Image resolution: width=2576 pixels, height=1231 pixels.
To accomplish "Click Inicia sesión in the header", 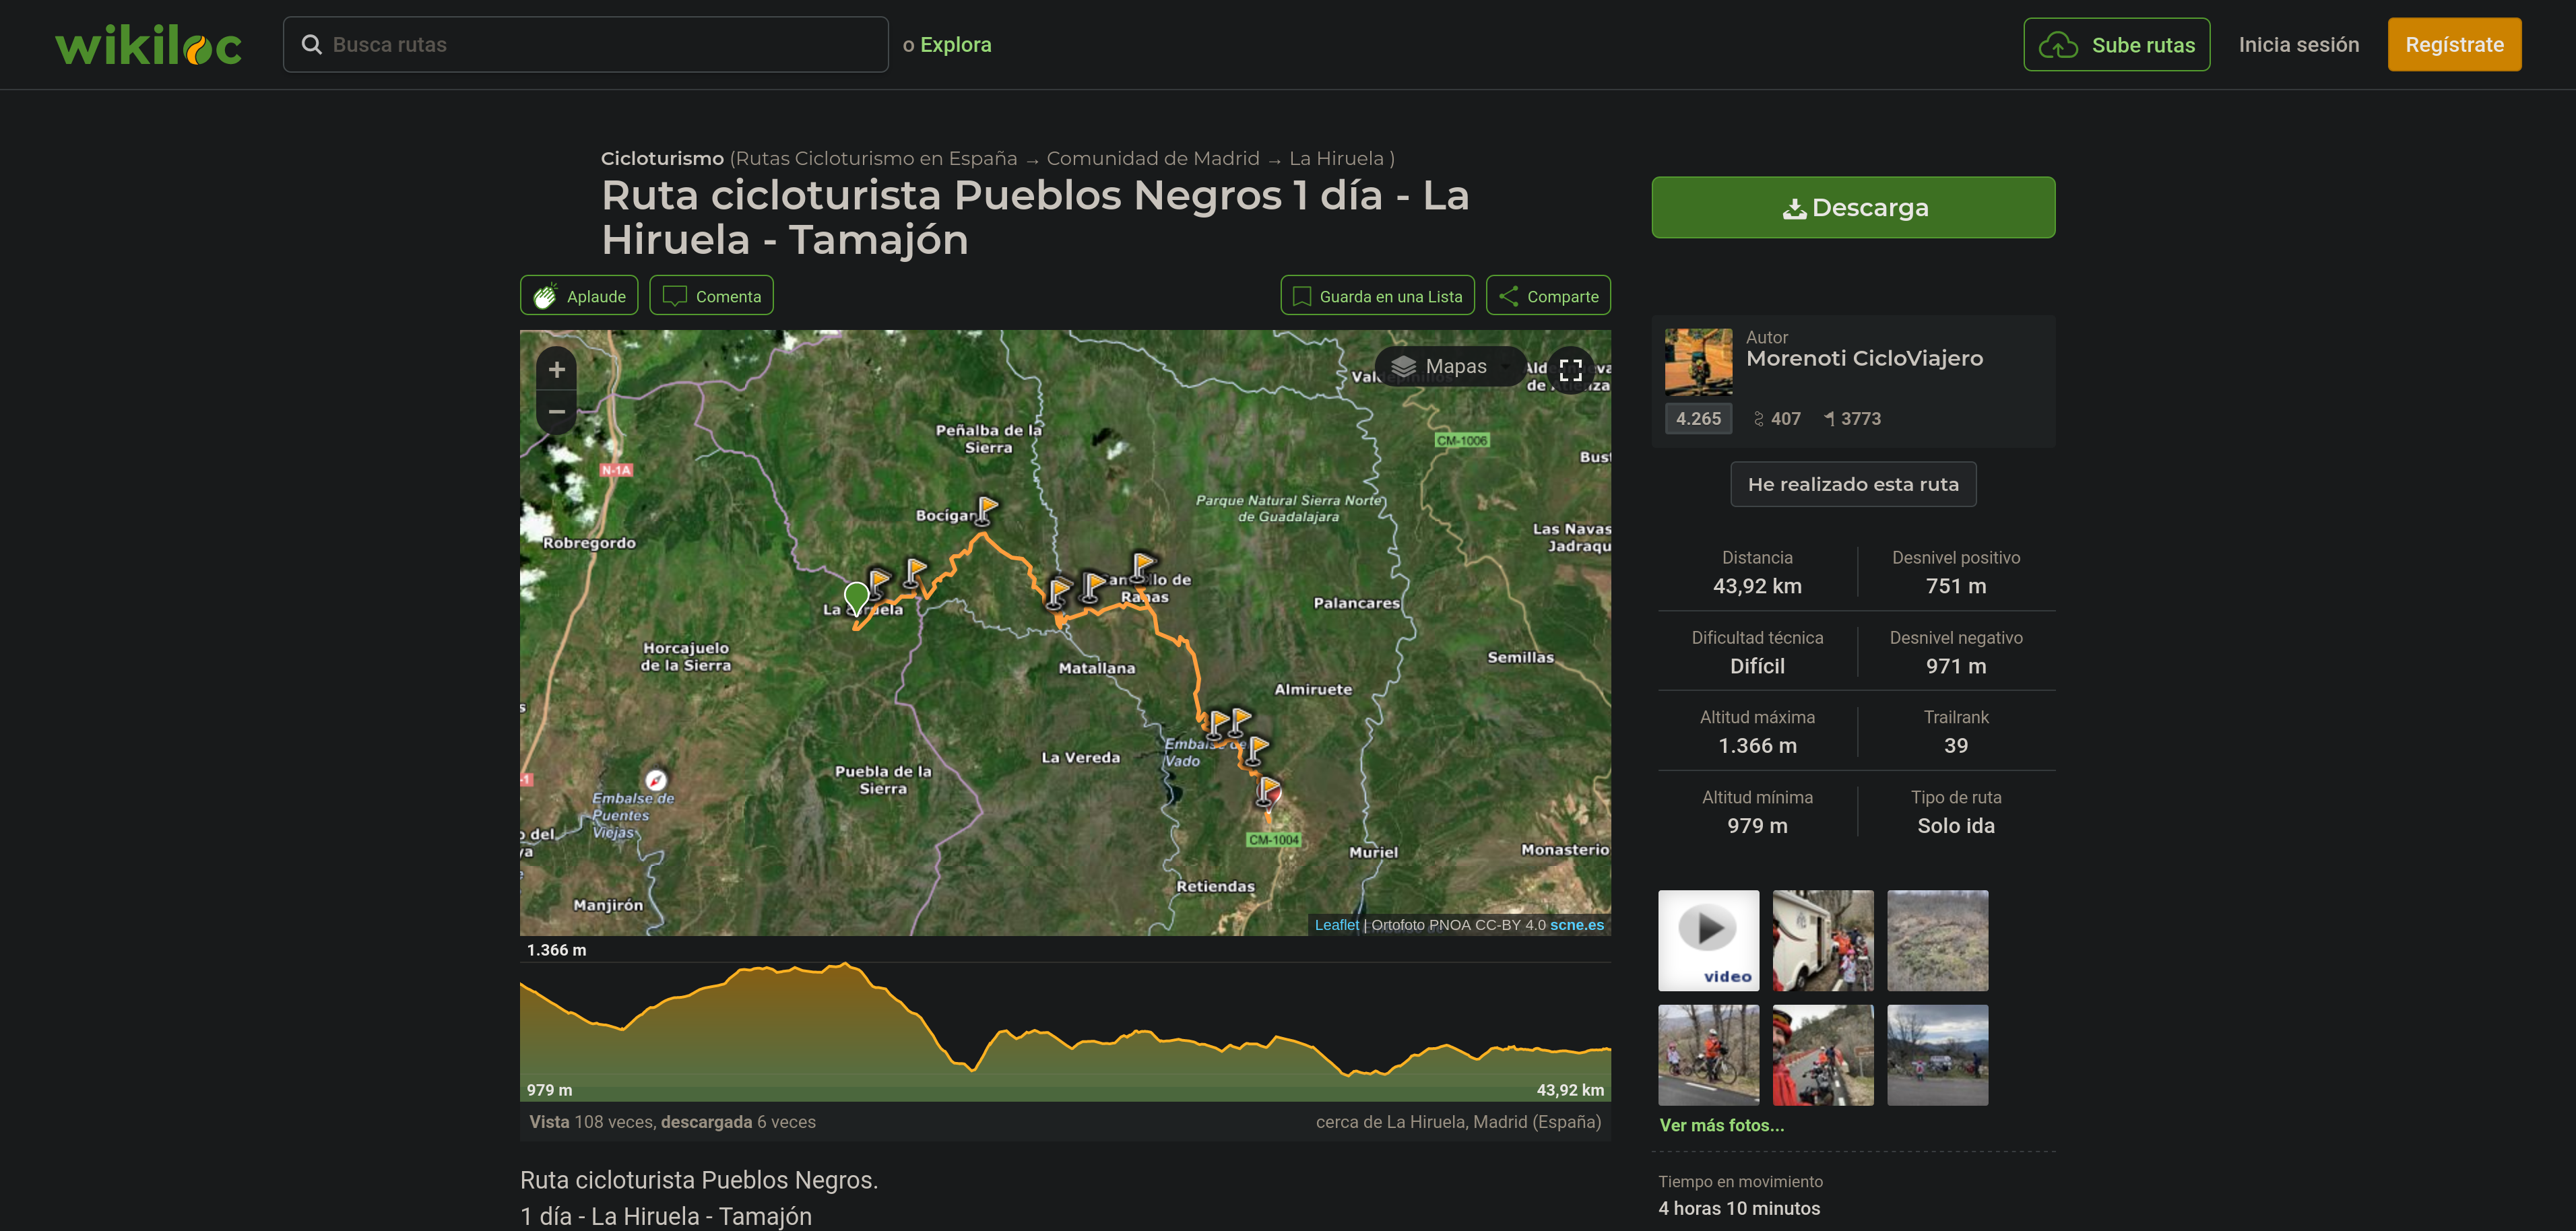I will coord(2298,45).
